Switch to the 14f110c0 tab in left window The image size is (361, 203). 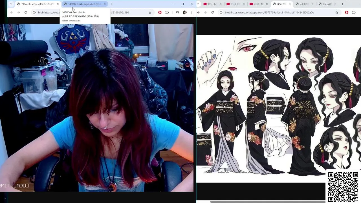[x=84, y=4]
